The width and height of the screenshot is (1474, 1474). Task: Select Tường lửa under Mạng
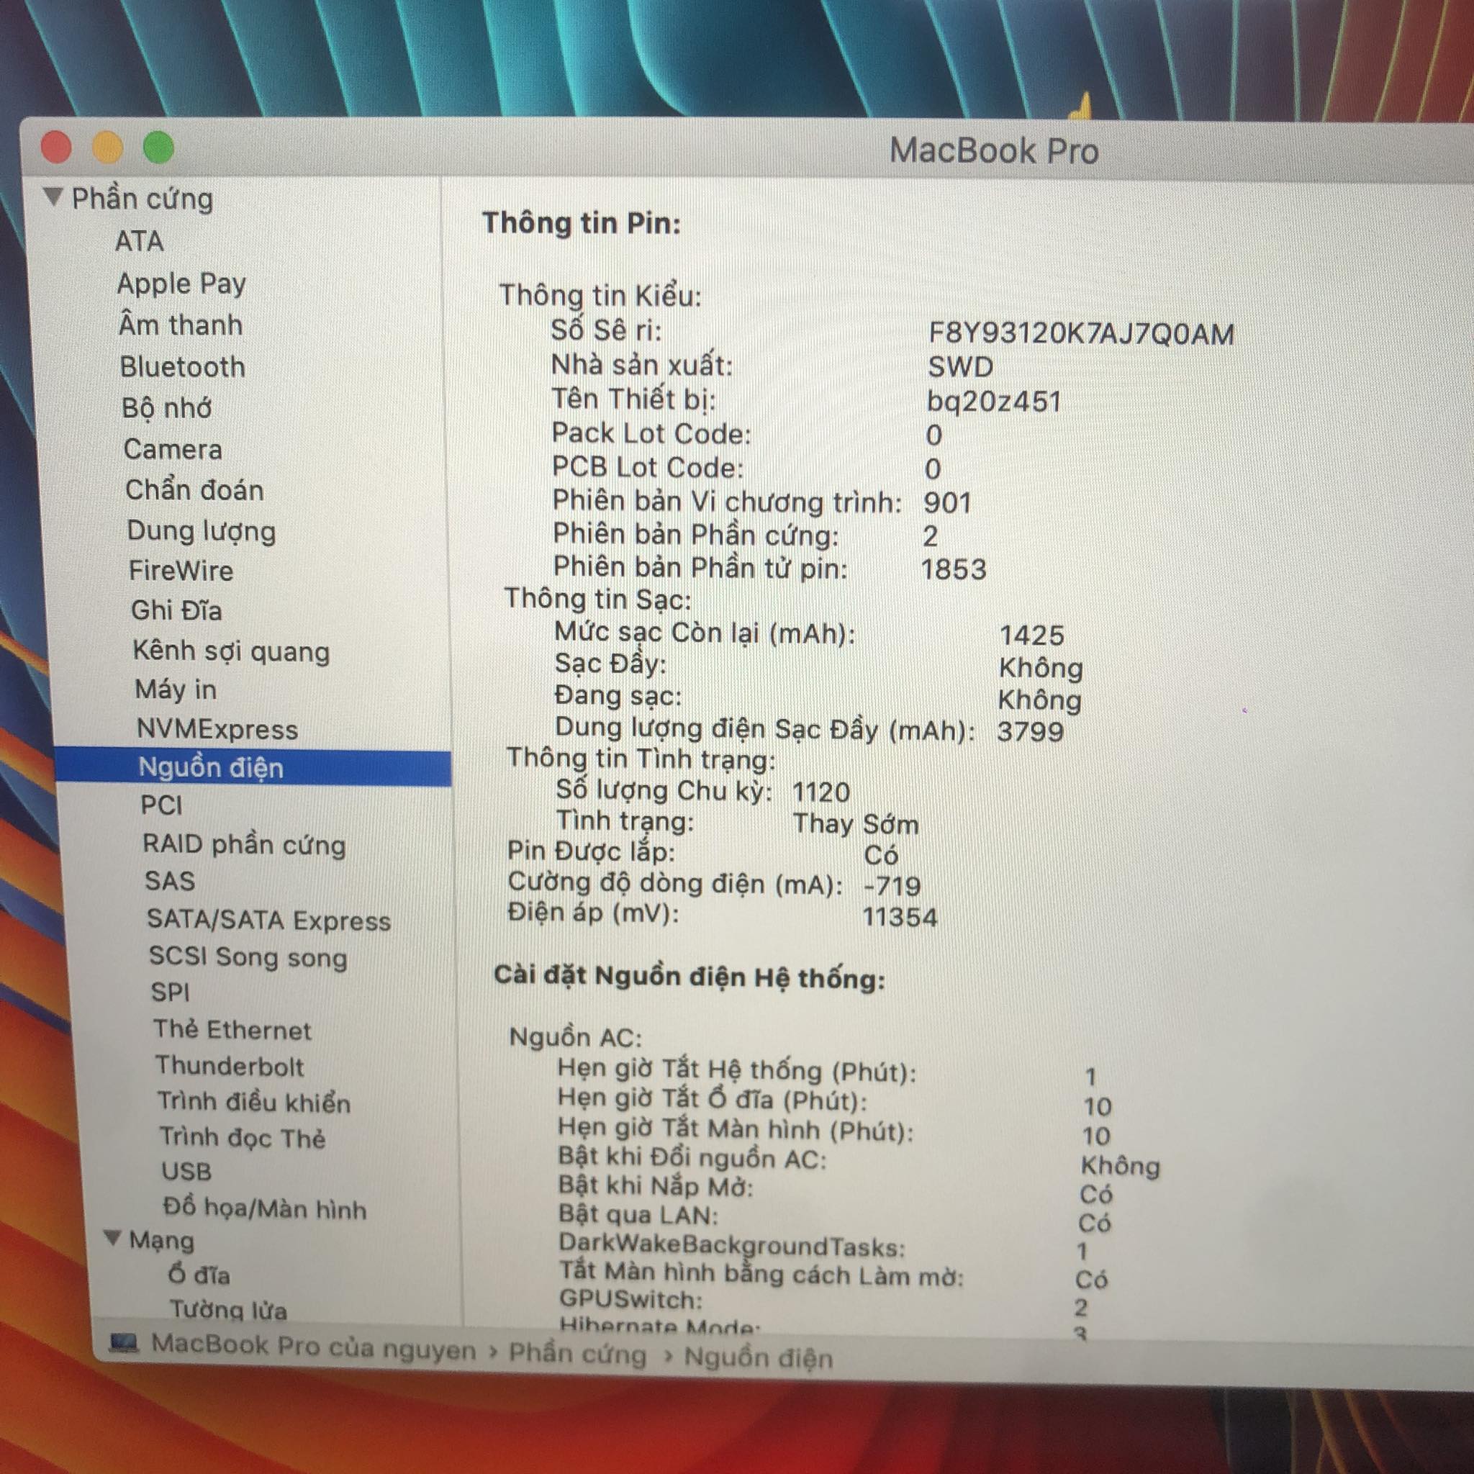tap(227, 1309)
